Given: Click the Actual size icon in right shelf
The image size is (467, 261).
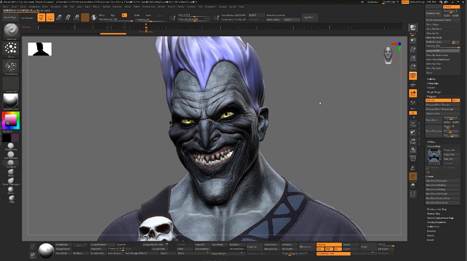Looking at the screenshot, I should [x=413, y=58].
